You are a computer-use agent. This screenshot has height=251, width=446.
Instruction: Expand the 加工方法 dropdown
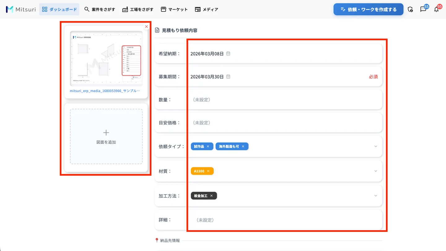[376, 196]
